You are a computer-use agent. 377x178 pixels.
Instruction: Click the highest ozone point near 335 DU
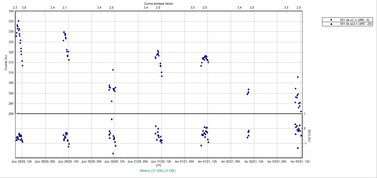19,21
